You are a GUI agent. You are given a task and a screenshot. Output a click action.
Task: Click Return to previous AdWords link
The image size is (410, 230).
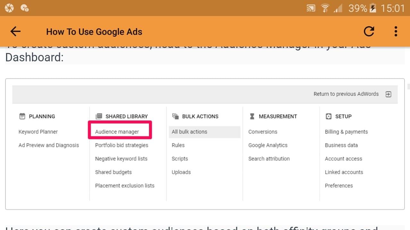[x=346, y=94]
